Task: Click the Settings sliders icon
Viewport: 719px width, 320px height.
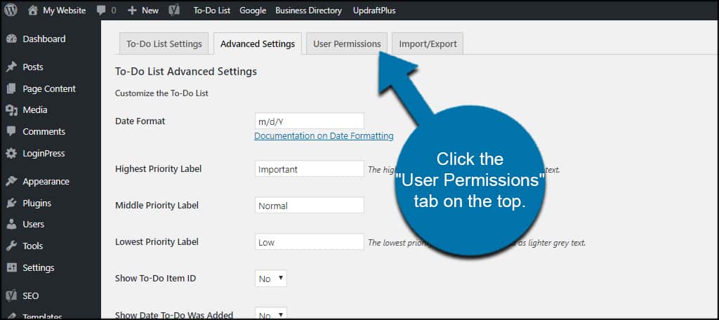Action: click(11, 268)
